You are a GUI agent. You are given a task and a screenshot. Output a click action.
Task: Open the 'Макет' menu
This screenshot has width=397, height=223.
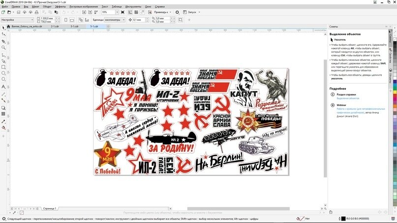(x=35, y=6)
